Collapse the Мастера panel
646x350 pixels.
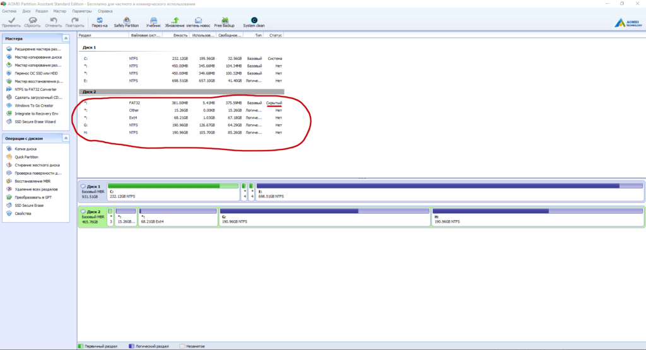66,39
